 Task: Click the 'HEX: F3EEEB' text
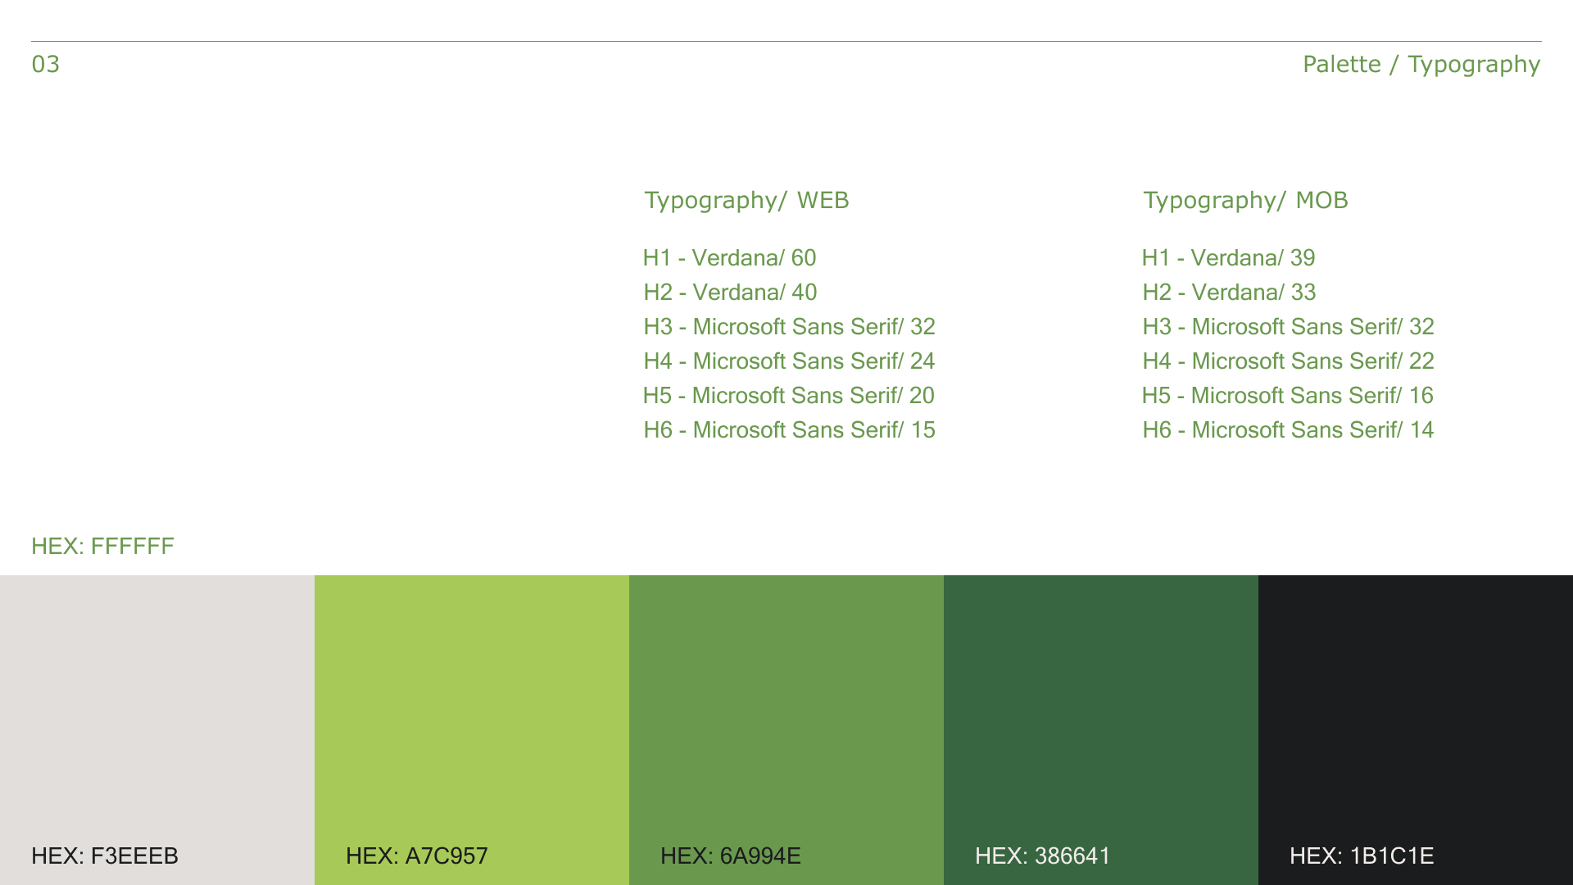[x=105, y=855]
